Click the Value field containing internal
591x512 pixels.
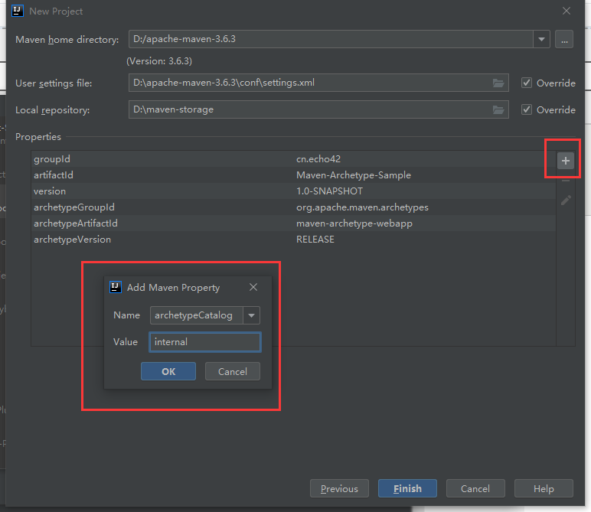coord(204,342)
